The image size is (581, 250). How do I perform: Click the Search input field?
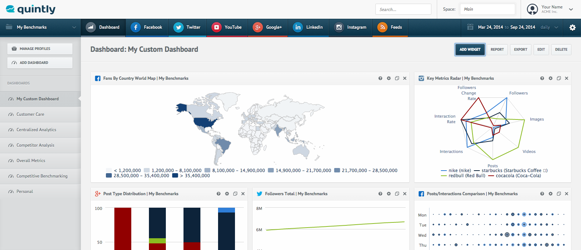[x=403, y=10]
